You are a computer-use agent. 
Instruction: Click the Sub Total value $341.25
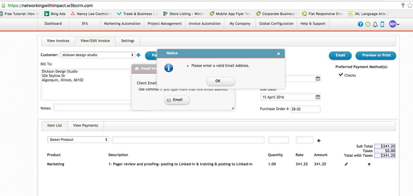pyautogui.click(x=385, y=146)
